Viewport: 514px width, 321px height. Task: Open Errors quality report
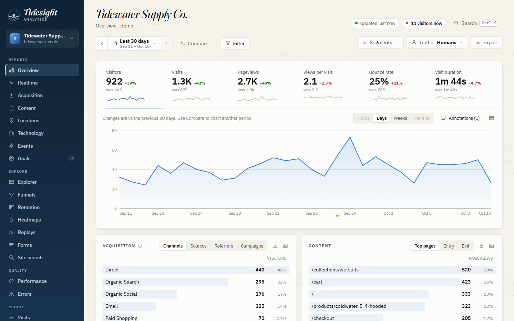click(x=42, y=294)
